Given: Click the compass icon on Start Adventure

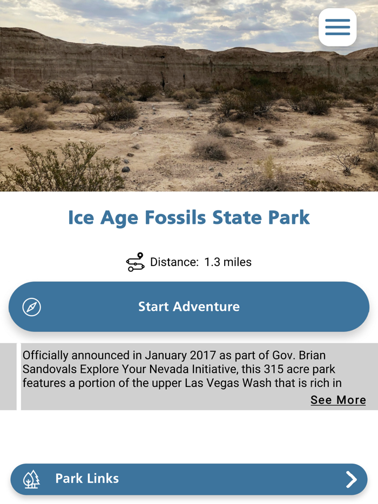Looking at the screenshot, I should pos(31,307).
